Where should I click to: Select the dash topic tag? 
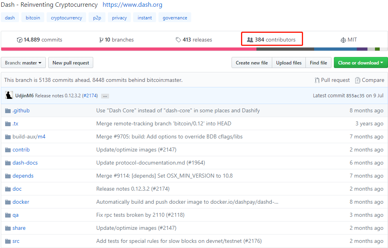[10, 17]
